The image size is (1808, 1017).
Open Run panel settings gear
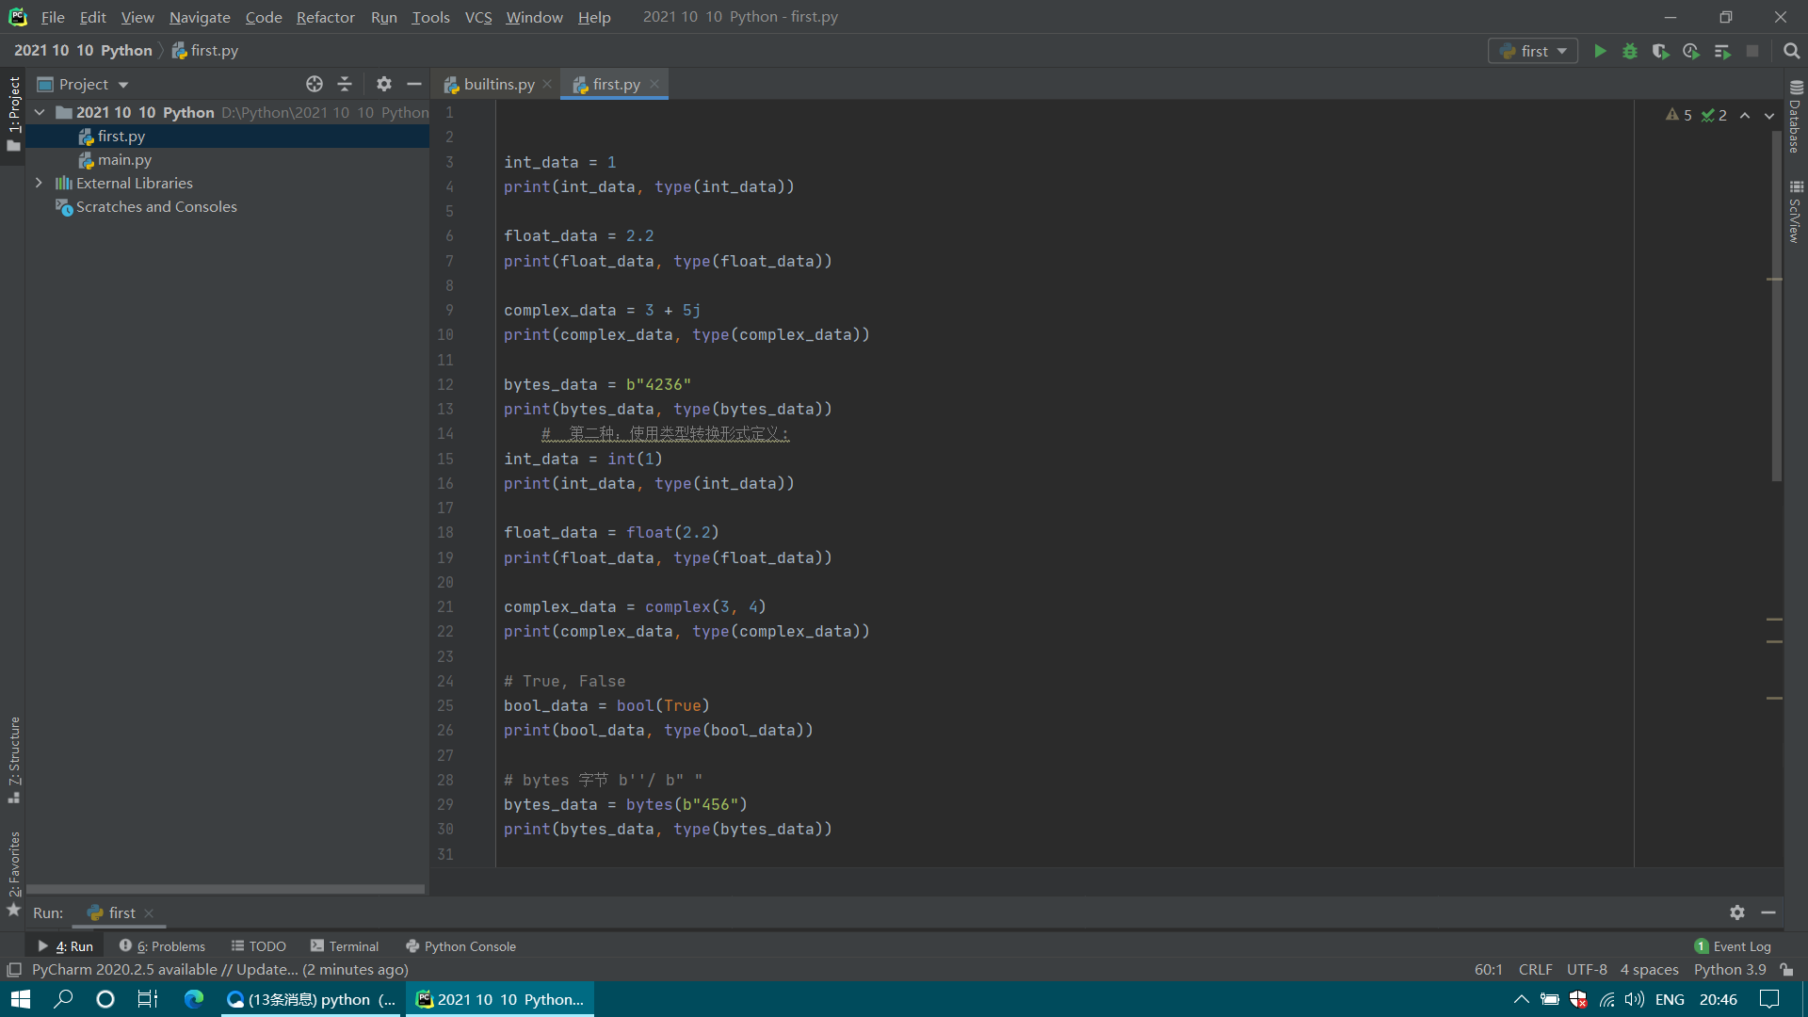1737,912
